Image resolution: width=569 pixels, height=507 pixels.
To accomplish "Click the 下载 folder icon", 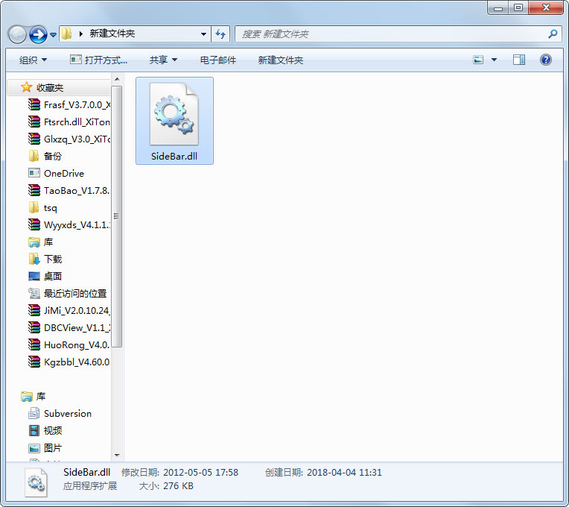I will click(34, 259).
